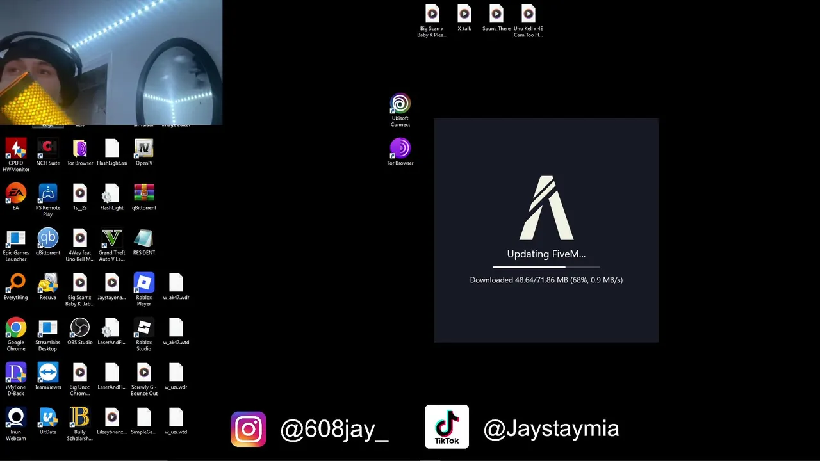820x461 pixels.
Task: Select the w_uzi.wtd file
Action: coord(176,421)
